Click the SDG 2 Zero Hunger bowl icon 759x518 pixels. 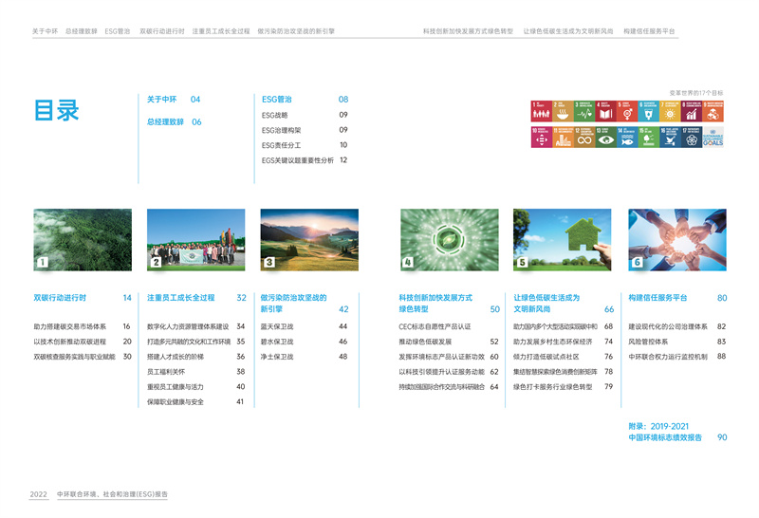click(x=563, y=111)
